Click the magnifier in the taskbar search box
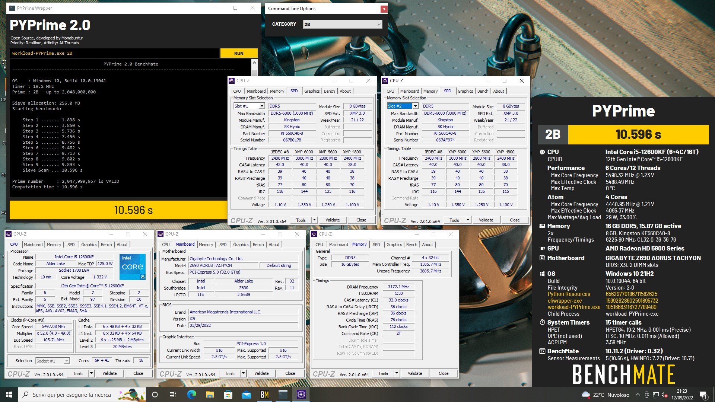 tap(25, 395)
